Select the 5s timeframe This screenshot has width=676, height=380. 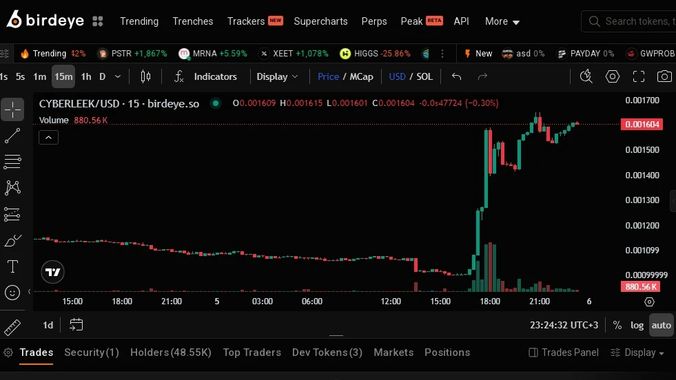(x=20, y=76)
